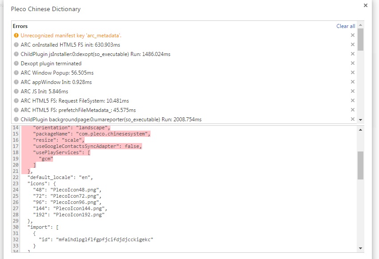This screenshot has width=379, height=259.
Task: Remove the umareporter ChildPlugin entry
Action: [x=353, y=119]
